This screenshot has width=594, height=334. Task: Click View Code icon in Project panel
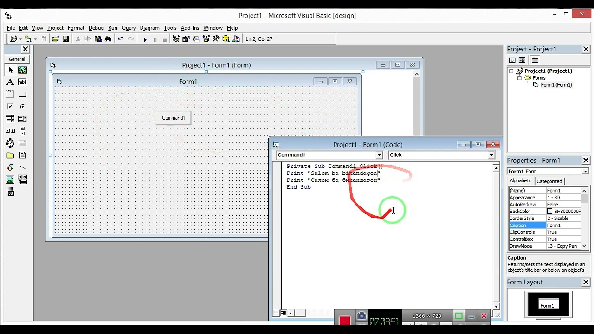coord(512,60)
